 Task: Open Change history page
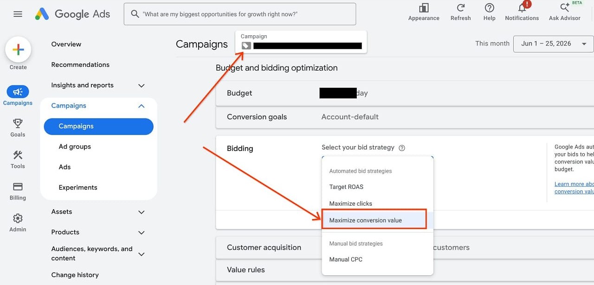(75, 275)
